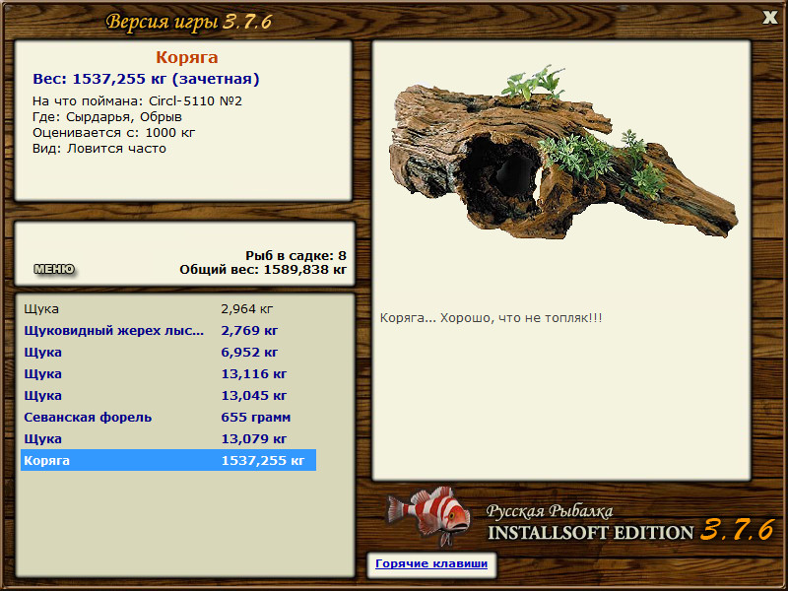
Task: Close the window with the X button
Action: [x=770, y=17]
